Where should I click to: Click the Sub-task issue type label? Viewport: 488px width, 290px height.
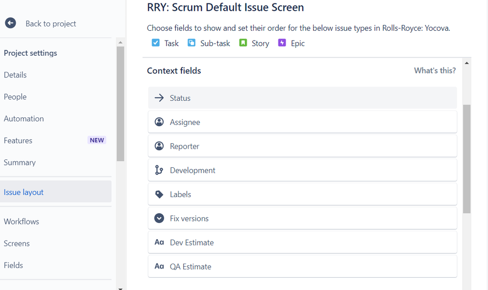215,44
